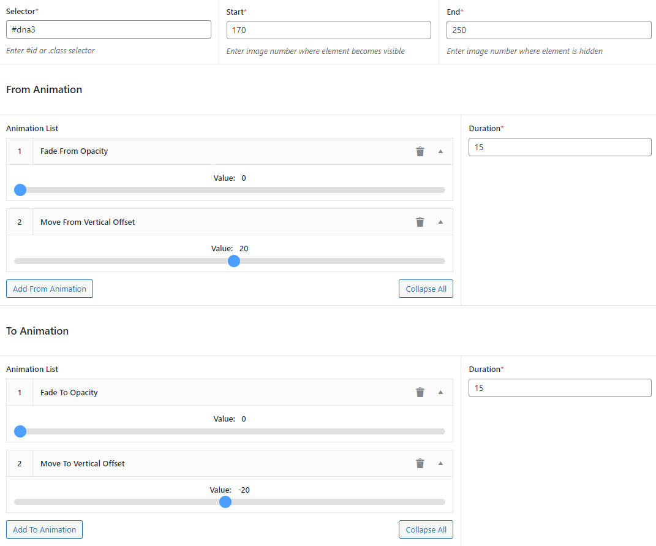Collapse the Fade To Opacity panel arrow
The height and width of the screenshot is (546, 656).
(440, 392)
